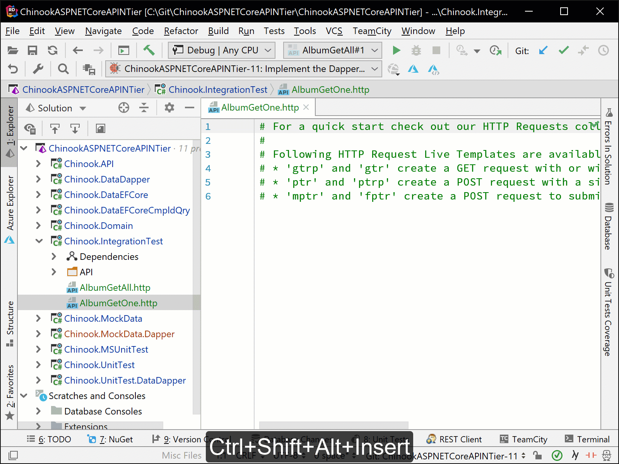Open Search Everywhere with the magnifier icon

click(x=63, y=69)
